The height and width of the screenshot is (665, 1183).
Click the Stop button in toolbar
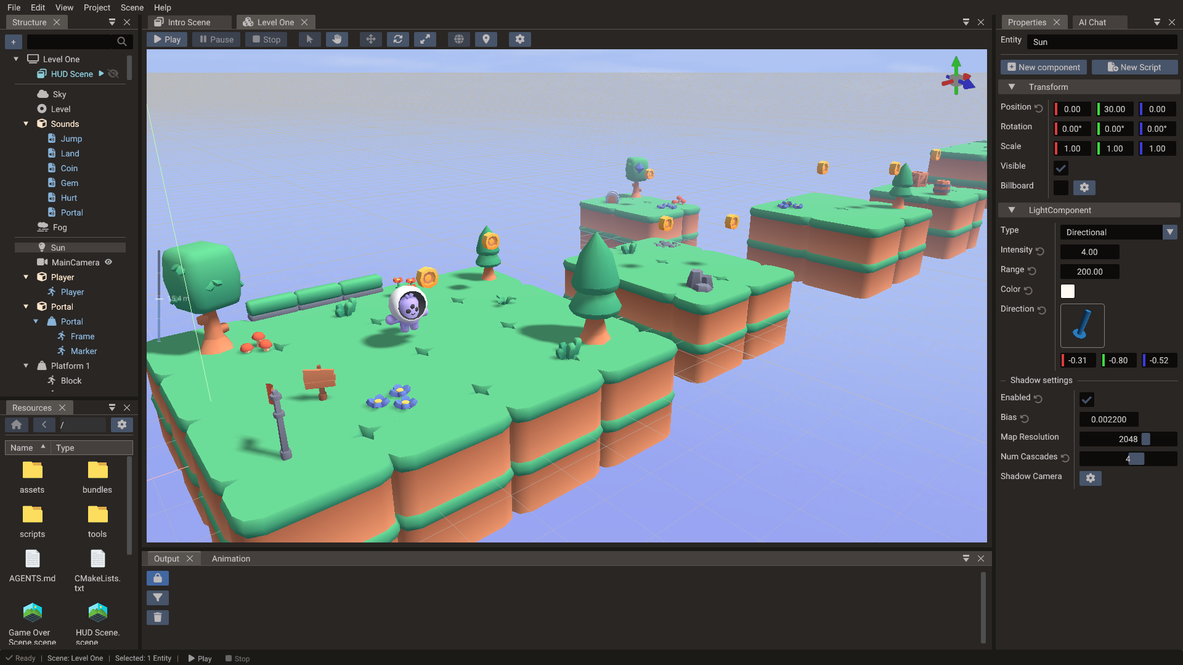(x=266, y=39)
